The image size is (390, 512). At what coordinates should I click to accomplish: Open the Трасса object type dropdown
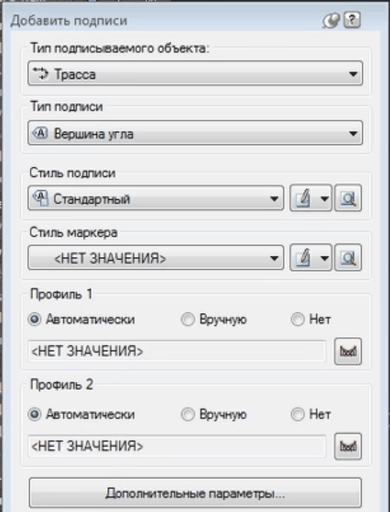[195, 73]
